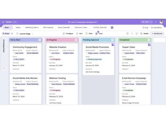
Task: Click the Filter funnel icon
Action: 87,33
